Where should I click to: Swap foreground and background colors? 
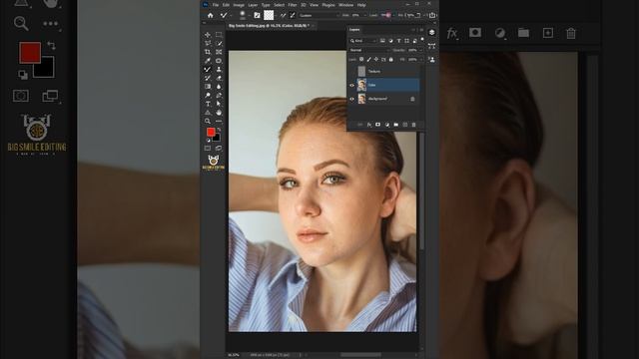pyautogui.click(x=219, y=130)
